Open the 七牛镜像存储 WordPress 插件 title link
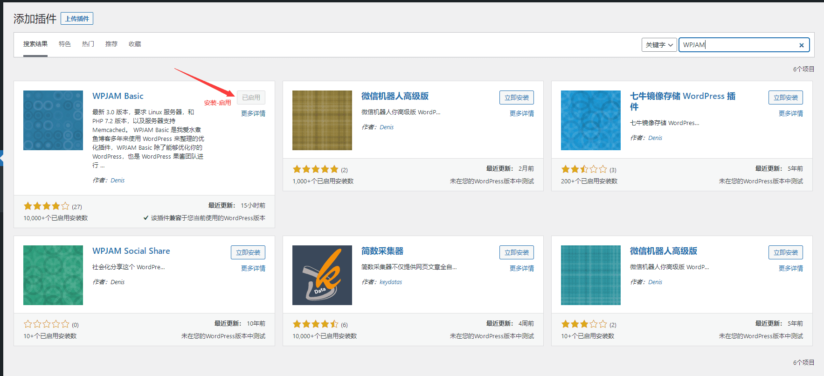The image size is (824, 376). point(683,101)
